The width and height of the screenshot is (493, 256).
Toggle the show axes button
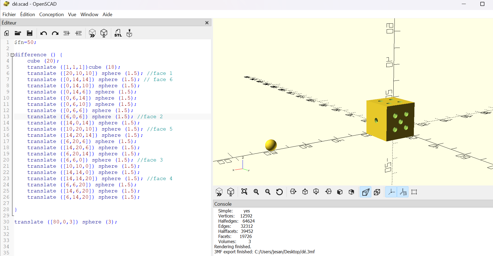[391, 192]
